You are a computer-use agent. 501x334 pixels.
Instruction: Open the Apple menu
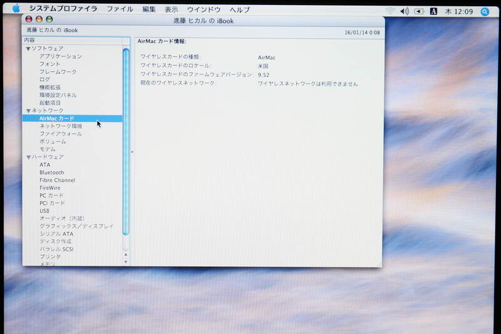(16, 9)
